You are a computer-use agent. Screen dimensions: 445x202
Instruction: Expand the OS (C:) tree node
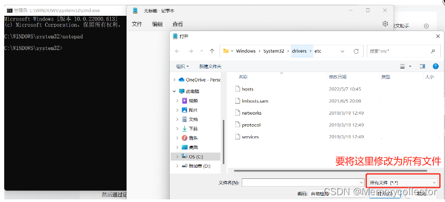coord(178,157)
